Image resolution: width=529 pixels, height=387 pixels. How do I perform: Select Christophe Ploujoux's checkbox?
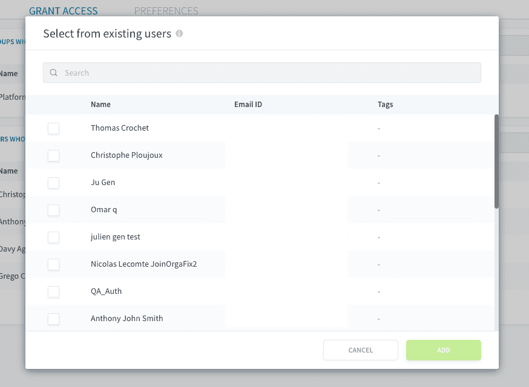tap(54, 156)
